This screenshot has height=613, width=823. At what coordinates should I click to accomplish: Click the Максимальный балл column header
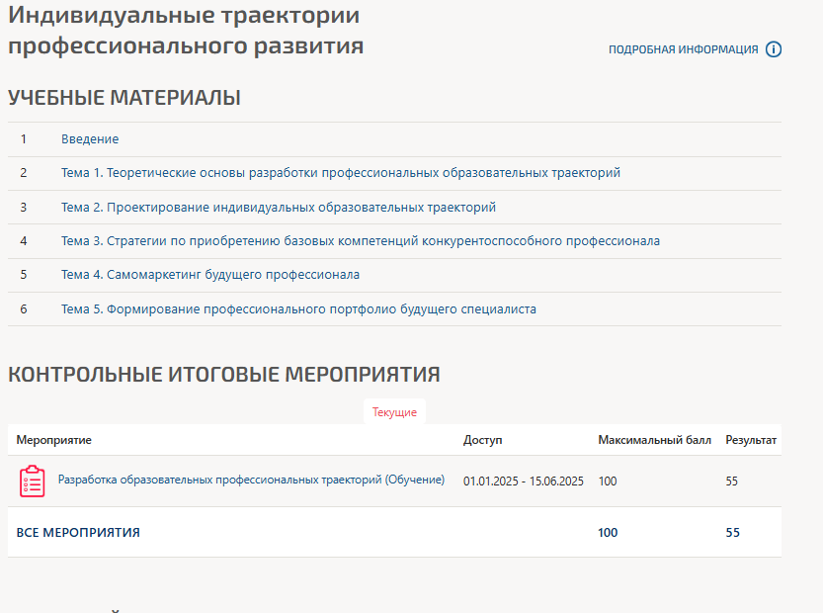pos(653,440)
